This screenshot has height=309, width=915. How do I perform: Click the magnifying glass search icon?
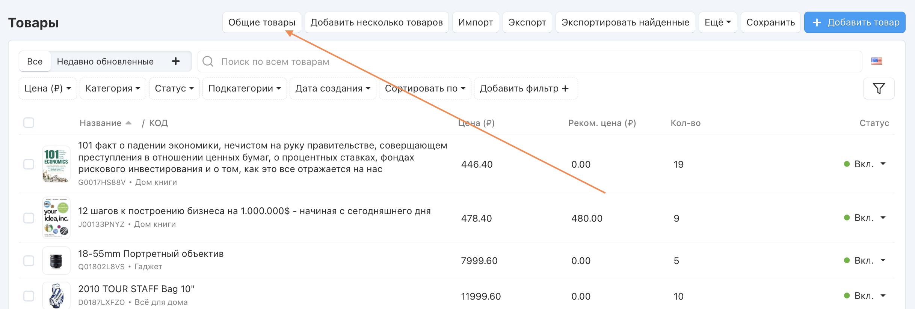tap(208, 61)
